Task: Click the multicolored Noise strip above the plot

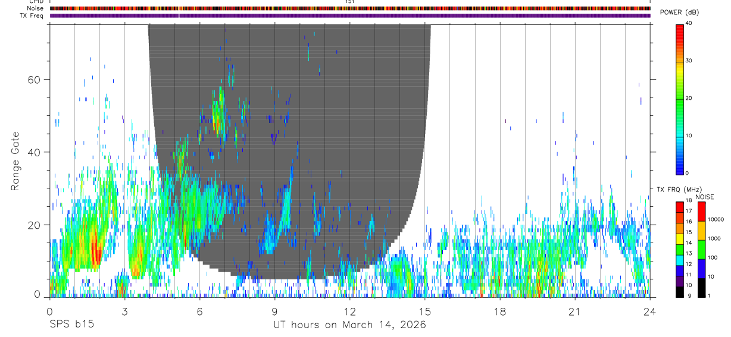Action: tap(350, 8)
